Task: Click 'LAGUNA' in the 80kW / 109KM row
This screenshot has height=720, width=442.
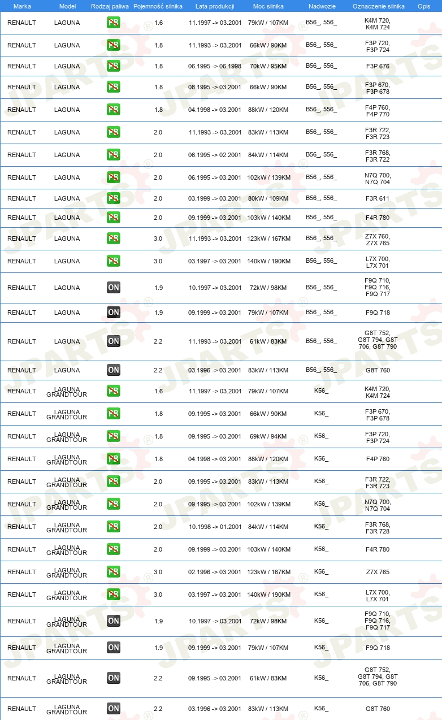Action: click(67, 198)
